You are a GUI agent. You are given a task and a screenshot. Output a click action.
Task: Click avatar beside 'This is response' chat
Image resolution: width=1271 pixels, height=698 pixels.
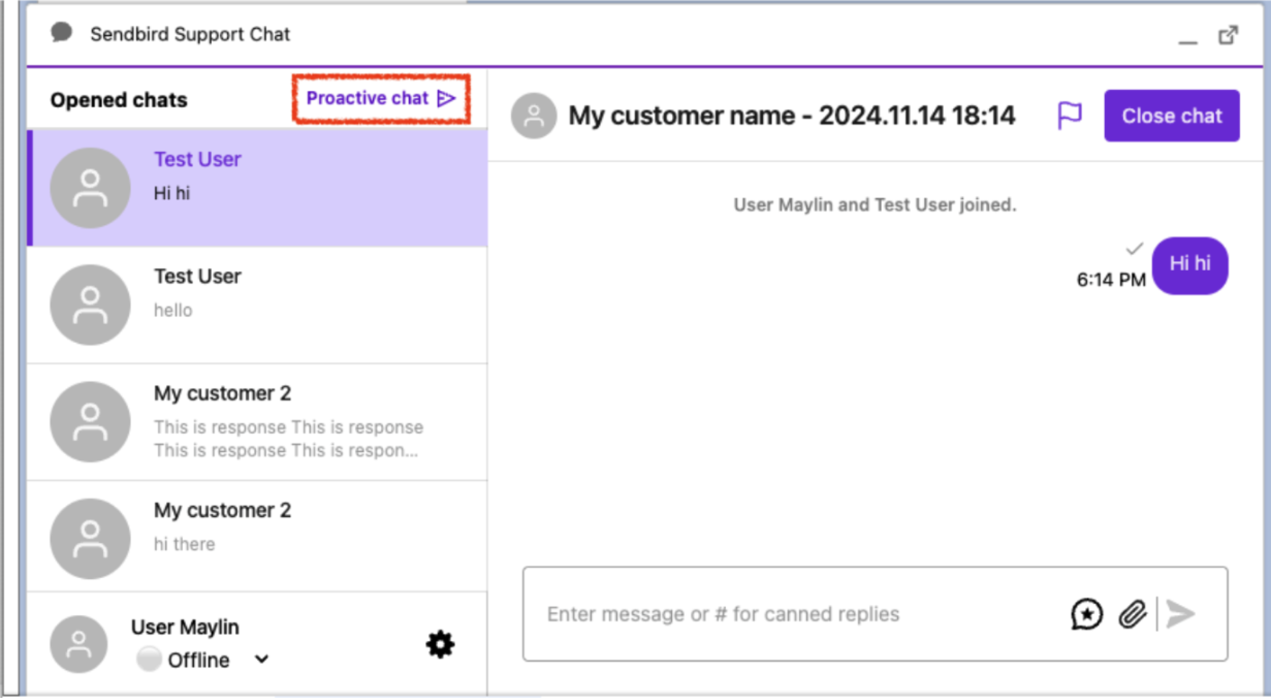(90, 422)
